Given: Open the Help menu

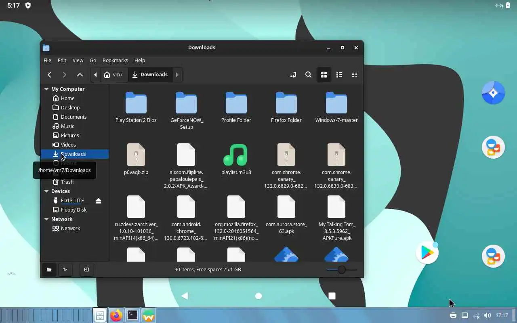Looking at the screenshot, I should 140,60.
